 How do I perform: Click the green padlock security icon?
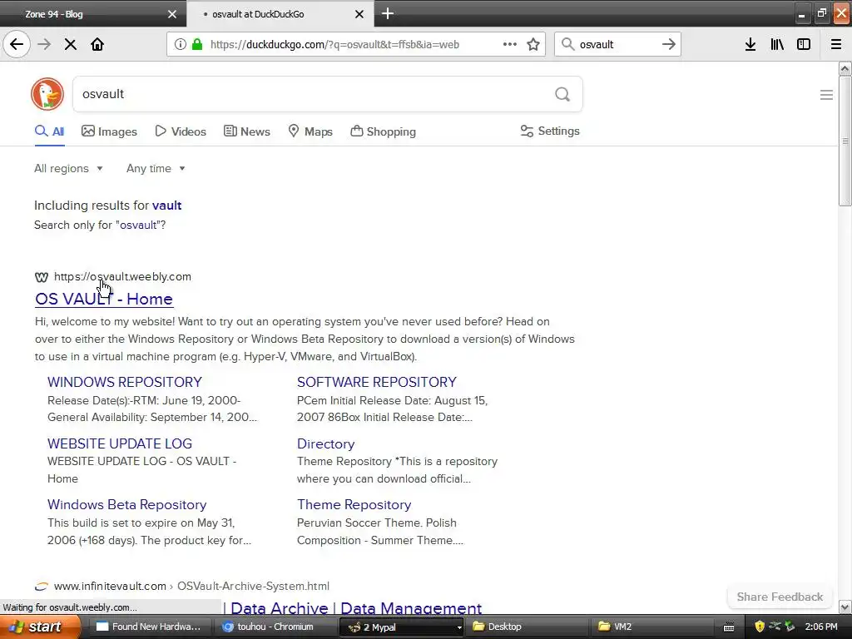tap(197, 44)
